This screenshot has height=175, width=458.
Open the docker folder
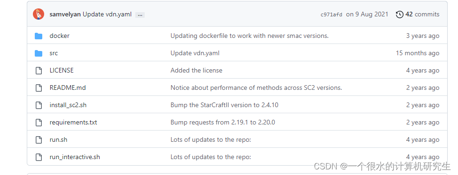(x=60, y=36)
